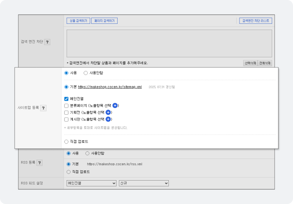Click plus icon for 기획전 노출항목

point(108,112)
